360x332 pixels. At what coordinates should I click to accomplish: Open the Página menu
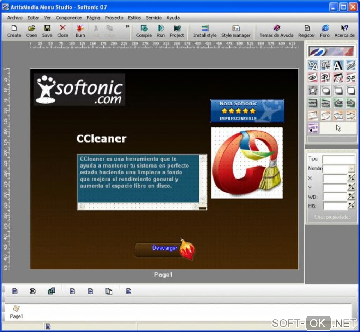tap(93, 18)
